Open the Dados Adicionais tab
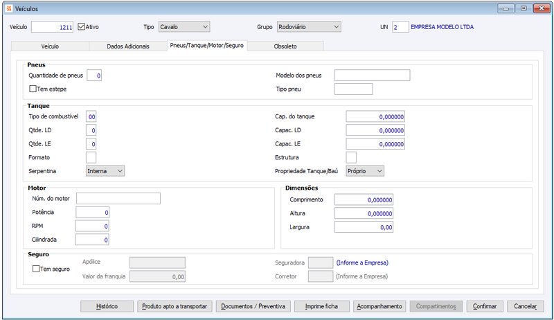 [x=128, y=46]
